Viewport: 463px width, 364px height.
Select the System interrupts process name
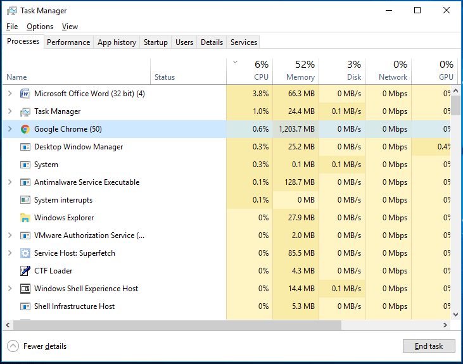pos(63,200)
